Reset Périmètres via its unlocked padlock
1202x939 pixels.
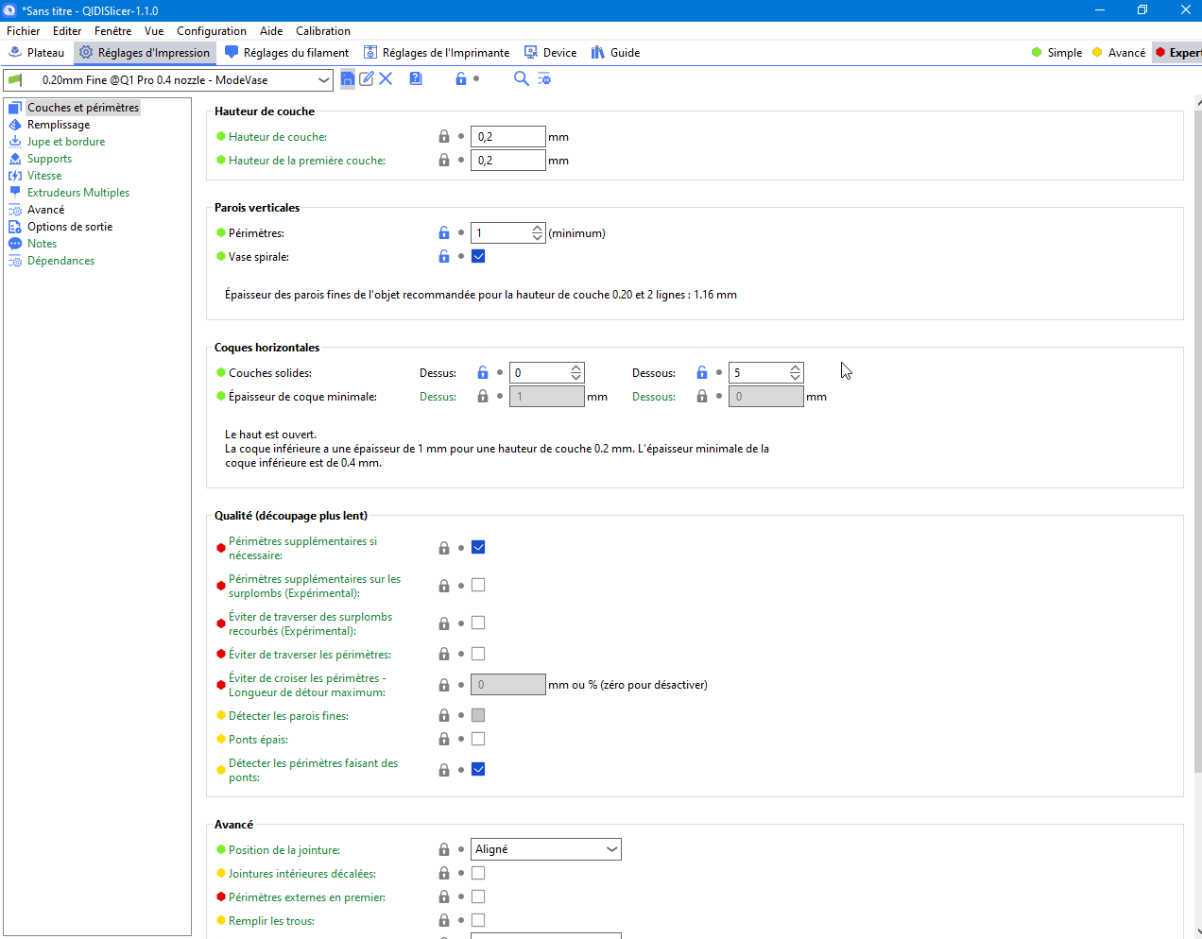[x=444, y=233]
